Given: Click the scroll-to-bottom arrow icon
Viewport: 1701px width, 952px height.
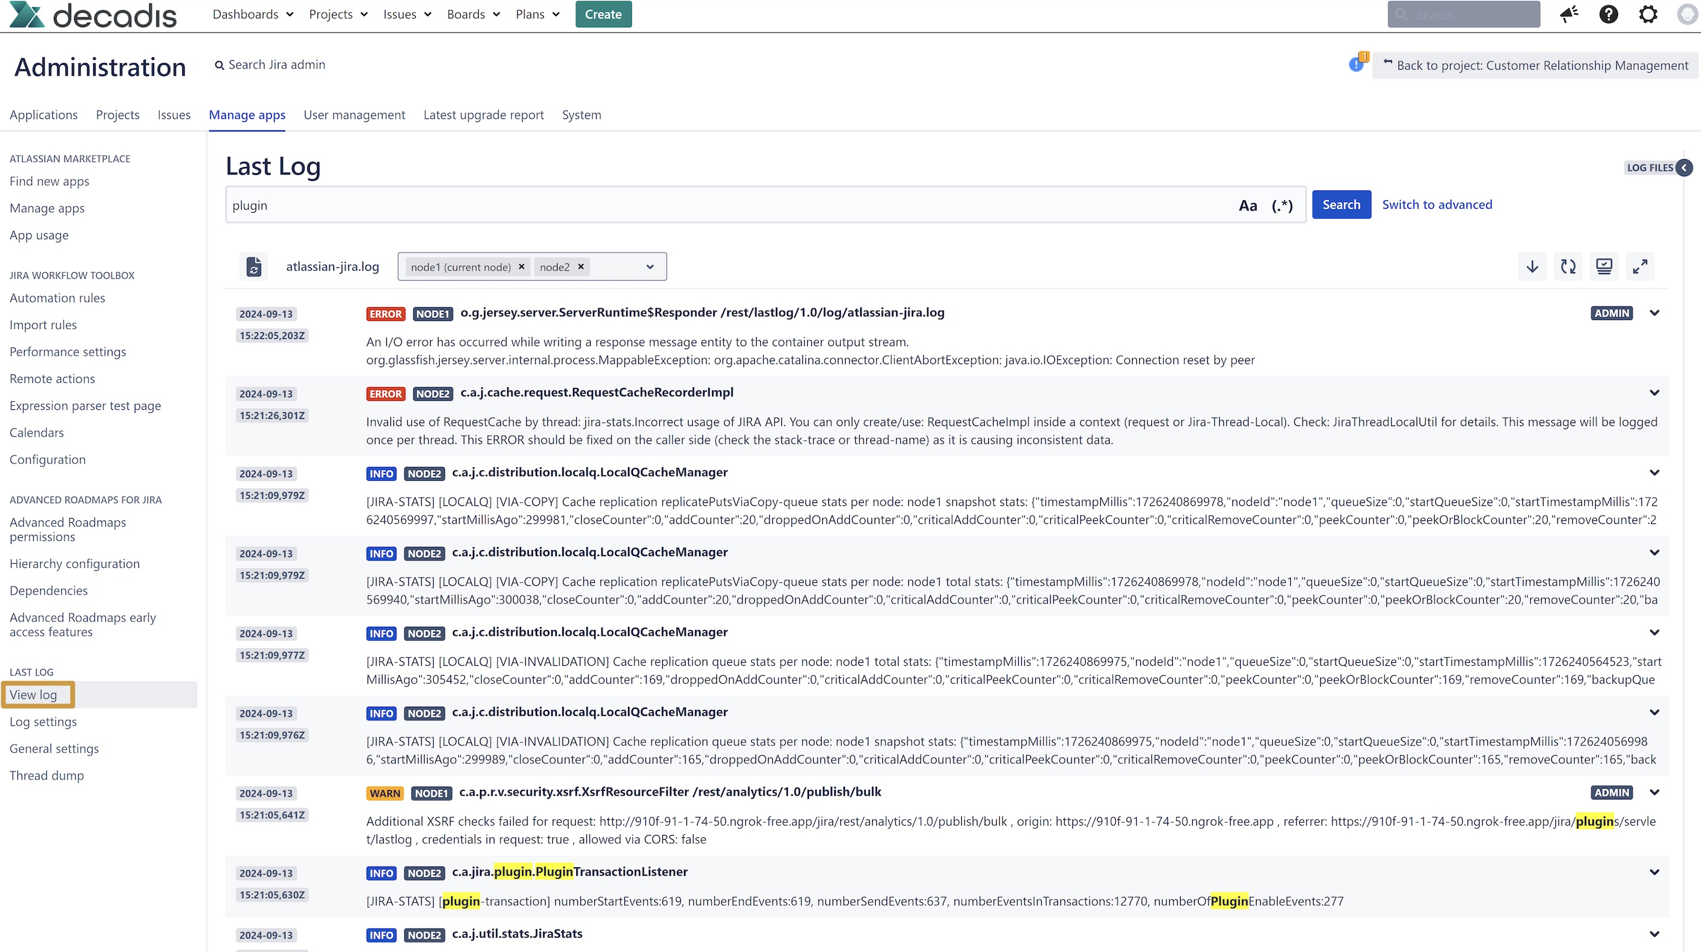Looking at the screenshot, I should (x=1532, y=266).
